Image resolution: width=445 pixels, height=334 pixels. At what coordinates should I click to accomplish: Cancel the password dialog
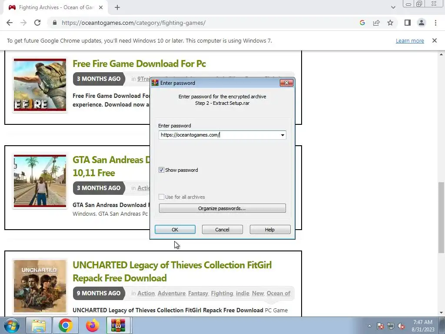coord(222,230)
